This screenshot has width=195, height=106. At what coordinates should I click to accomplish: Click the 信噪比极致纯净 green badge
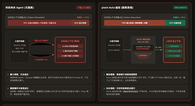click(x=180, y=8)
